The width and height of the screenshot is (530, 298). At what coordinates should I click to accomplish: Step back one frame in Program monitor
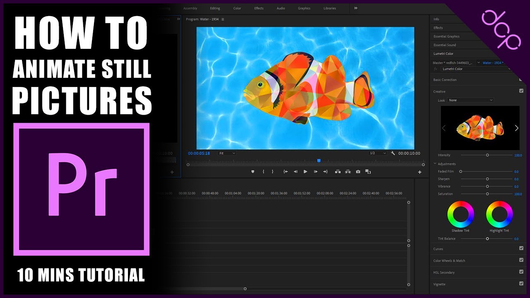click(x=295, y=172)
